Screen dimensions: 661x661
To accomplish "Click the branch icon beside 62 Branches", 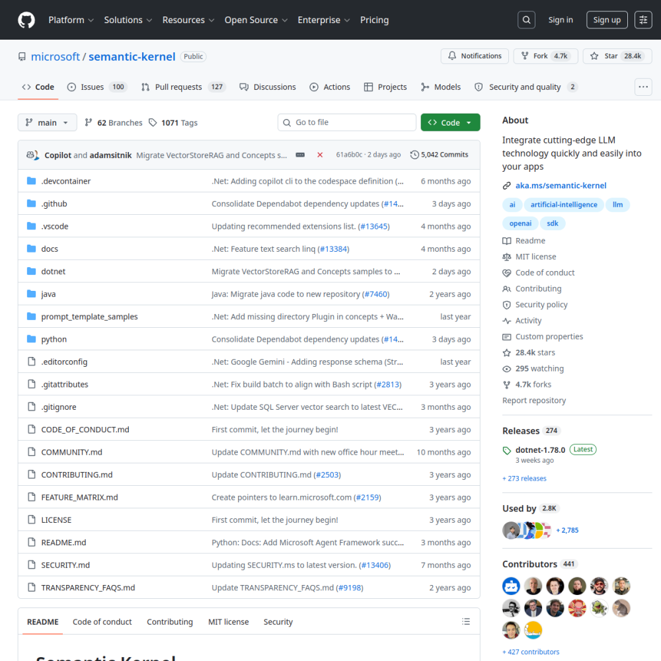I will [88, 122].
